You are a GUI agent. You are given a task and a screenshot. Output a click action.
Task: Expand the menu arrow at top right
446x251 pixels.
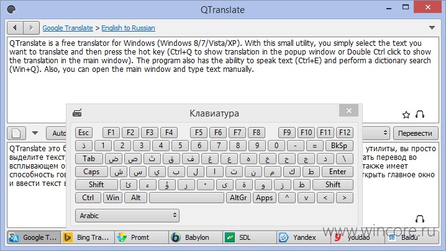(432, 28)
